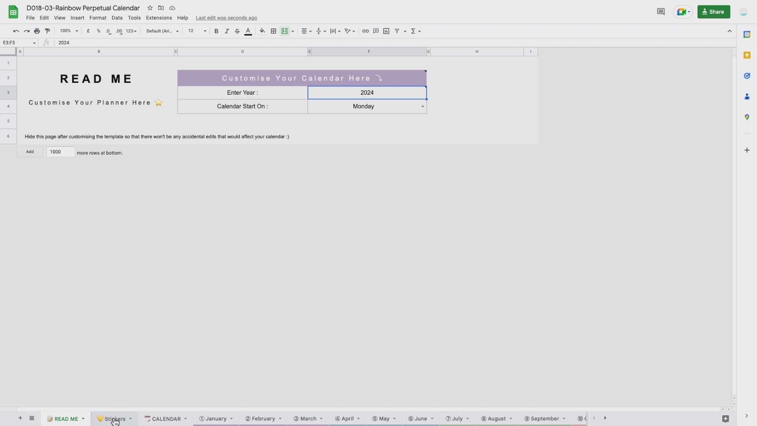Open the Extensions menu
Image resolution: width=757 pixels, height=426 pixels.
[158, 18]
